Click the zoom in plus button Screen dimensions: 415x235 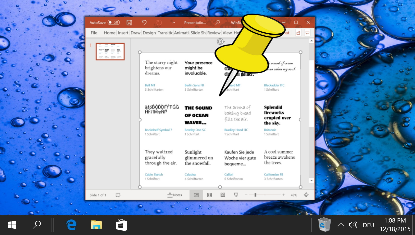283,195
